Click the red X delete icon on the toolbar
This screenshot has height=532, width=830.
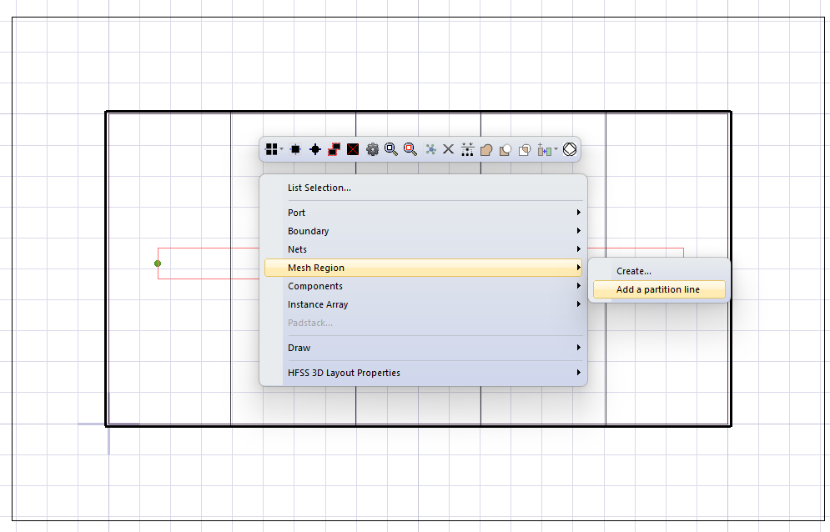click(351, 148)
